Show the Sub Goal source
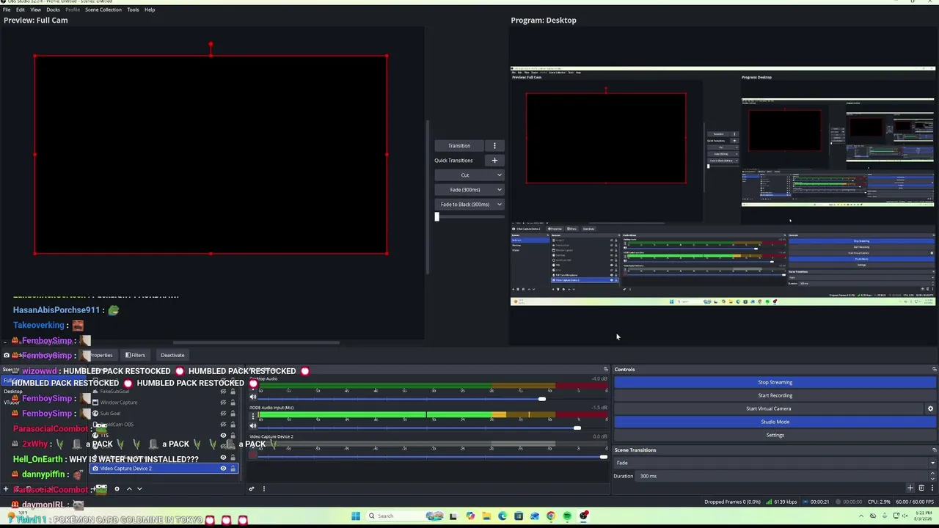 [x=224, y=413]
